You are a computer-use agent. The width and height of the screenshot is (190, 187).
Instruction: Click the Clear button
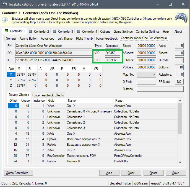(x=131, y=173)
